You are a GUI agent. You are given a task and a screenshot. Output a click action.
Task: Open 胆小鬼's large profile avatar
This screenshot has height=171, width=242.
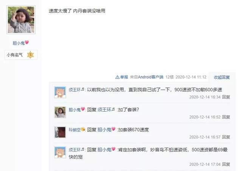[x=21, y=20]
